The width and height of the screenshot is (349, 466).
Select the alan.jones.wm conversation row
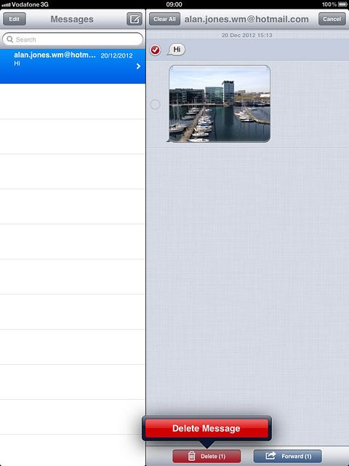click(x=73, y=66)
